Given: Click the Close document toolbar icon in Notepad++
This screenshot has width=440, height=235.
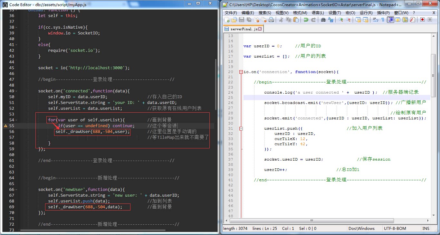Looking at the screenshot, I should pyautogui.click(x=257, y=20).
